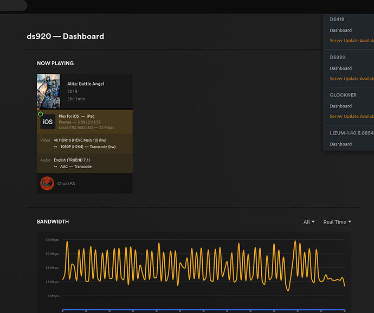The width and height of the screenshot is (374, 313).
Task: Click the LIZUM-1.40.5.8854 server heading
Action: (352, 133)
